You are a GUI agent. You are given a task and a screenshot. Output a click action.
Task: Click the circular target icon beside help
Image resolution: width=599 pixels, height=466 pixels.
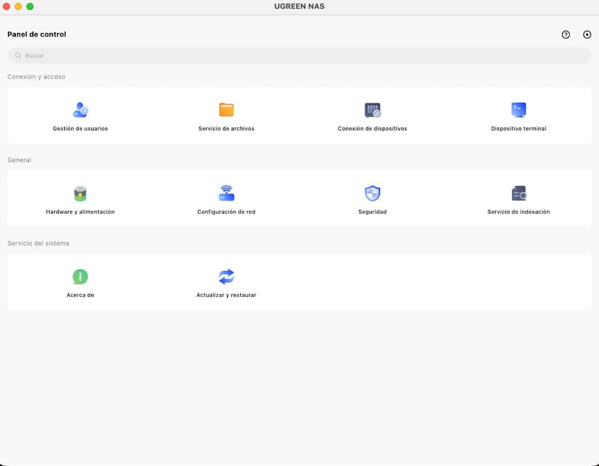click(587, 35)
